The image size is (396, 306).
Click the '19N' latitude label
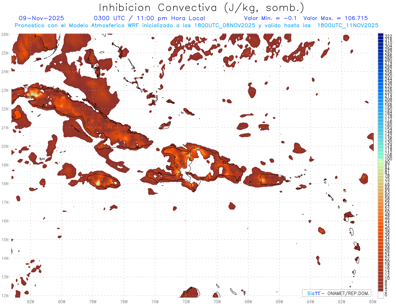(x=5, y=165)
